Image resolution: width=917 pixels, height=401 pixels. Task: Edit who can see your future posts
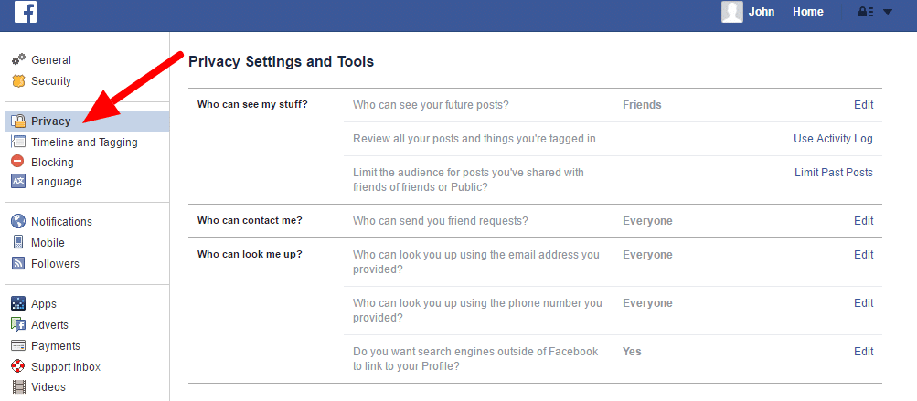(863, 105)
